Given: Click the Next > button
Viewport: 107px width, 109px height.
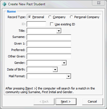Looking at the screenshot, I should (x=66, y=101).
